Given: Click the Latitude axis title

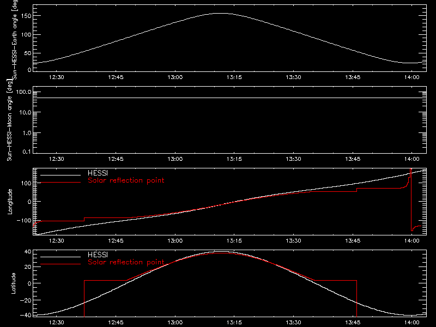Looking at the screenshot, I should pos(13,283).
